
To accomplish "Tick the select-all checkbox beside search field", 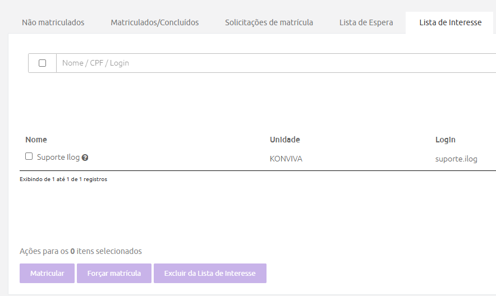I will click(42, 63).
